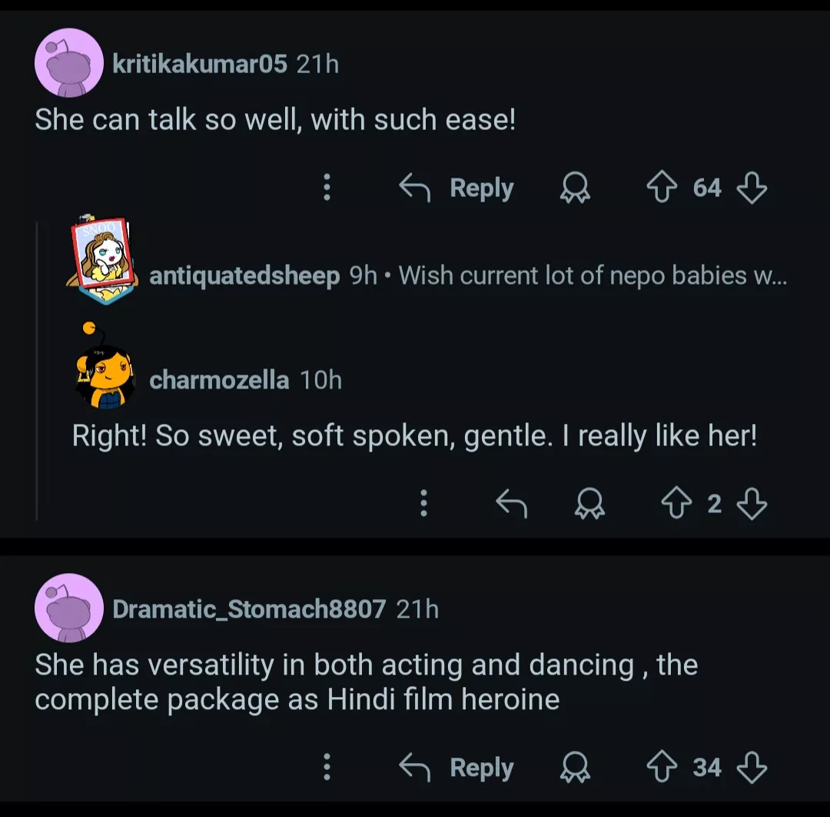830x817 pixels.
Task: Upvote charmozella's reply
Action: (x=676, y=504)
